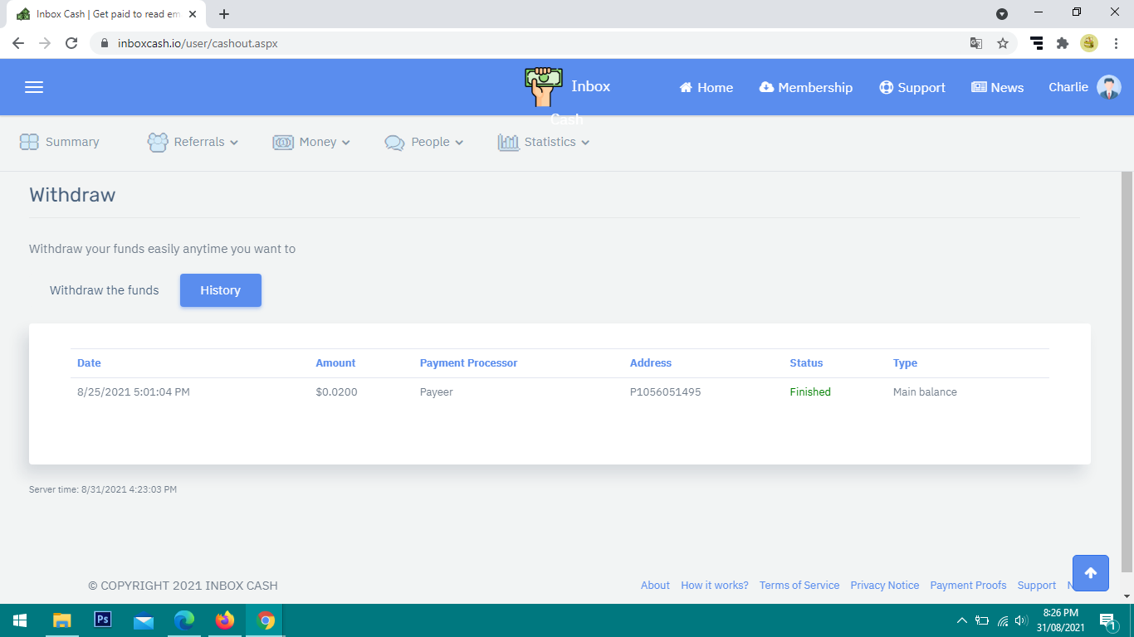1134x637 pixels.
Task: Open the hamburger menu in the blue header
Action: coord(34,87)
